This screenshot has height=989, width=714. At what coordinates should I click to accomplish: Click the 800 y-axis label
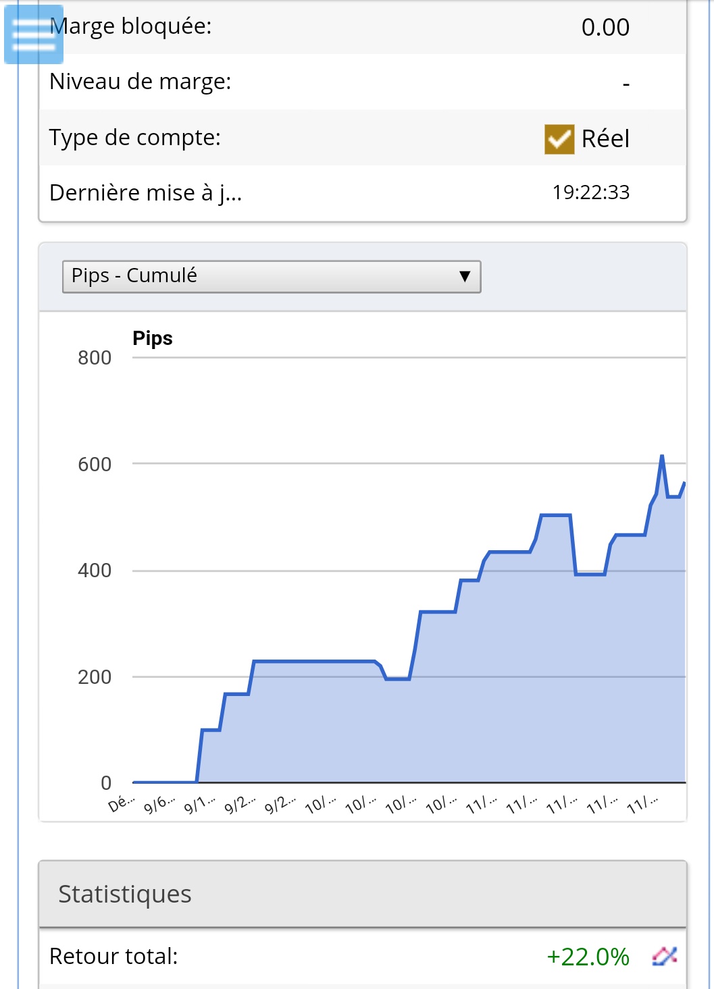point(95,358)
